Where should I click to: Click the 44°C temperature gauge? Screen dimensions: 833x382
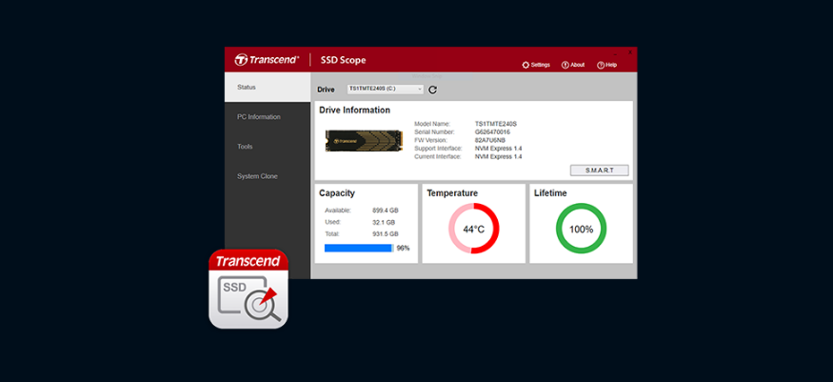473,229
